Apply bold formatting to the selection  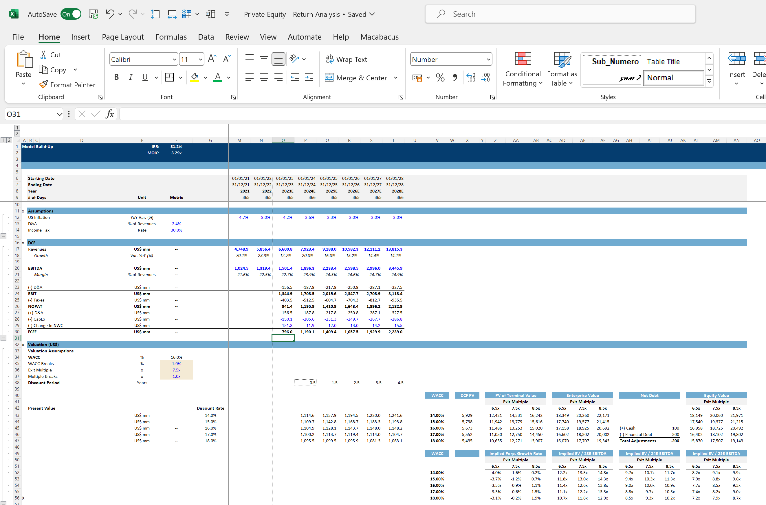pyautogui.click(x=116, y=77)
